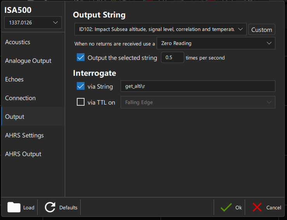Click the get_alti interrogate string field
The image size is (287, 220).
(x=198, y=86)
